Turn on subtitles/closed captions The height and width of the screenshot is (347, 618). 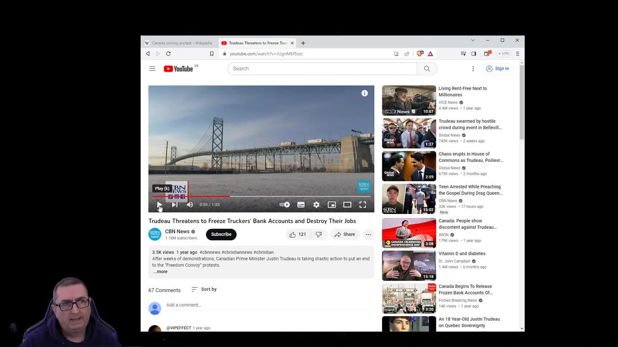point(301,205)
